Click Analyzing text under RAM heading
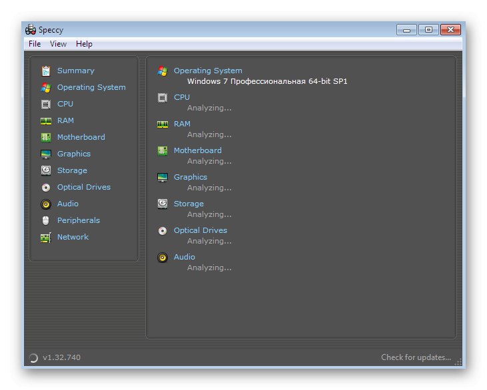 [x=209, y=135]
